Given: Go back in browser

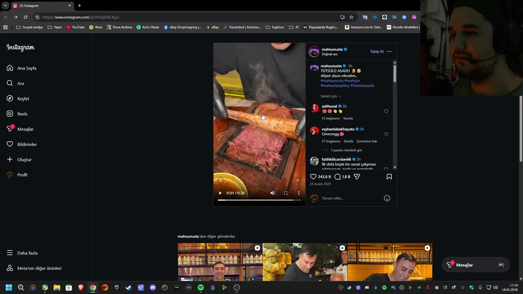Looking at the screenshot, I should pyautogui.click(x=6, y=17).
